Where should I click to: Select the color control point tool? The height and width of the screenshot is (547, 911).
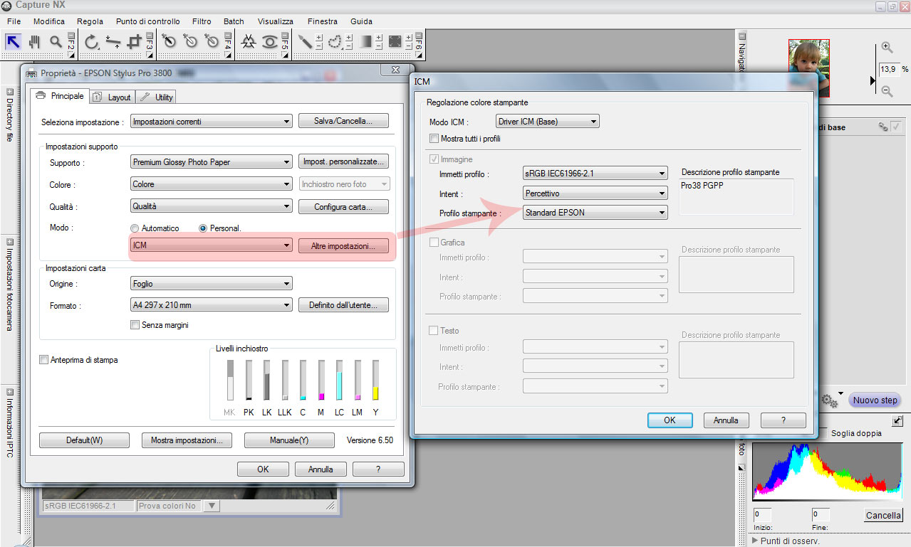point(248,41)
